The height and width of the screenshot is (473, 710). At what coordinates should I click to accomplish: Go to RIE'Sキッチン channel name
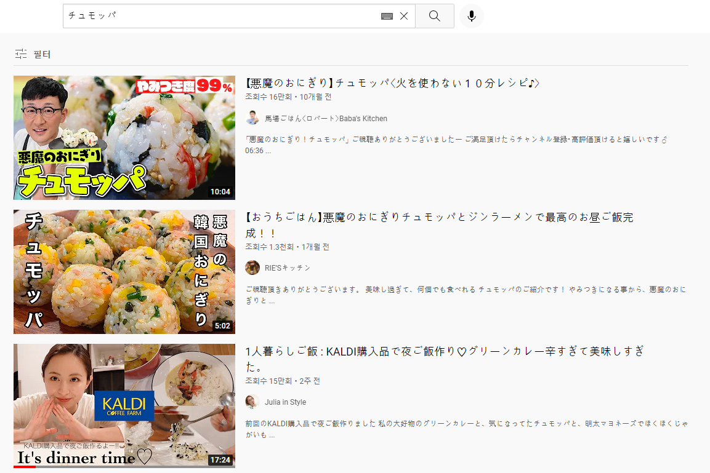coord(287,268)
